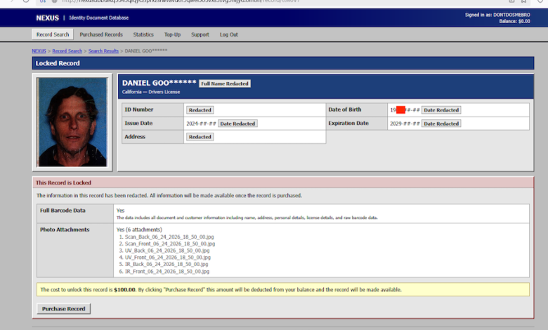Switch to the Statistics tab
Viewport: 548px width, 330px height.
pyautogui.click(x=143, y=34)
